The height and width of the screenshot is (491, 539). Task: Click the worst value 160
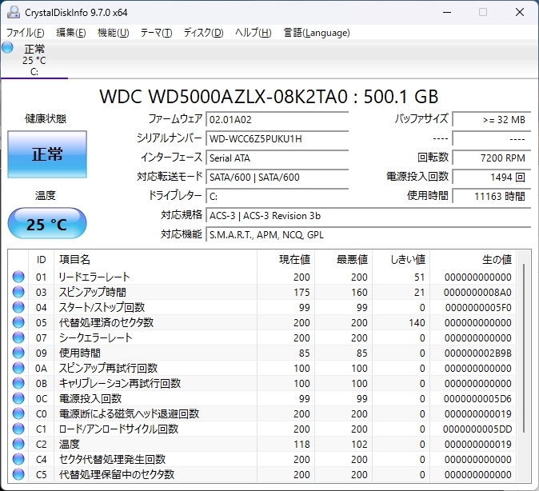tap(359, 292)
